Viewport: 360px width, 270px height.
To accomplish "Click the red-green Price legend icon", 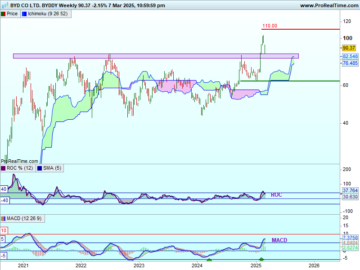I will (3, 13).
